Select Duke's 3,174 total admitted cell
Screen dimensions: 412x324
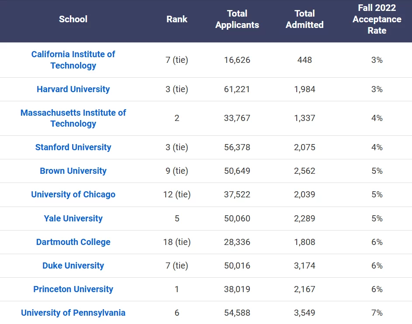[305, 266]
